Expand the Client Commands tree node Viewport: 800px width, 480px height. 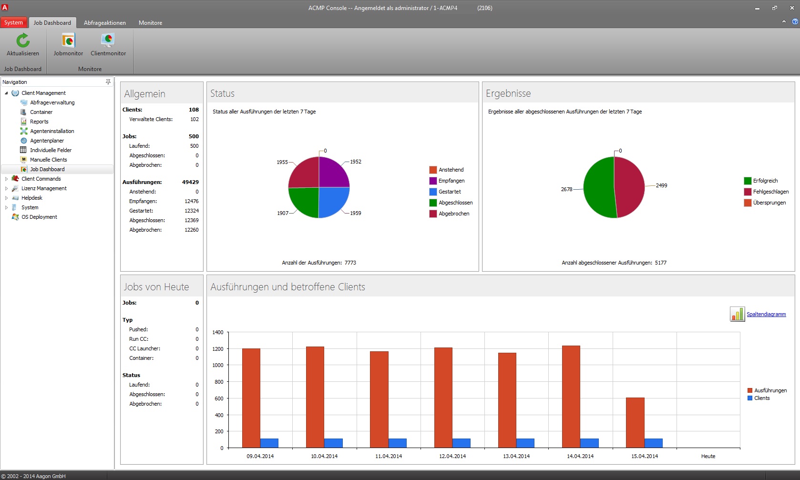6,179
